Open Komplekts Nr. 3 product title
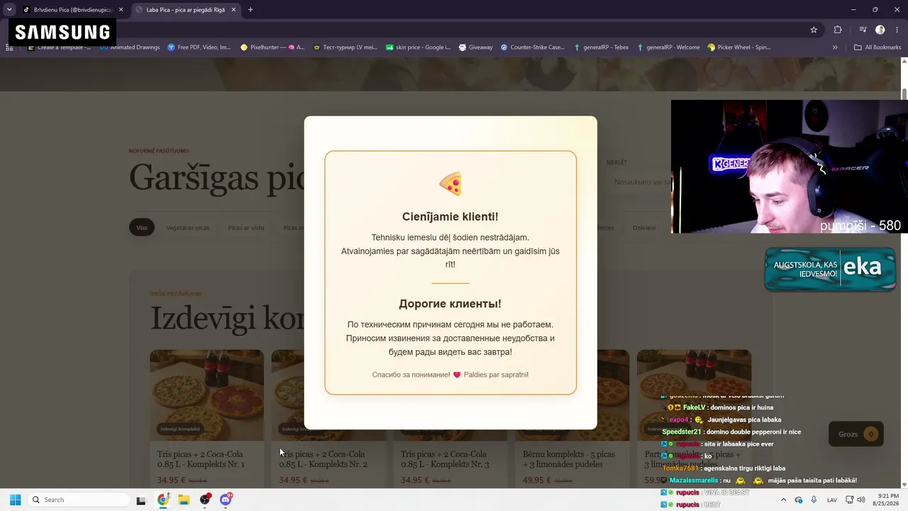The image size is (908, 511). [x=445, y=459]
